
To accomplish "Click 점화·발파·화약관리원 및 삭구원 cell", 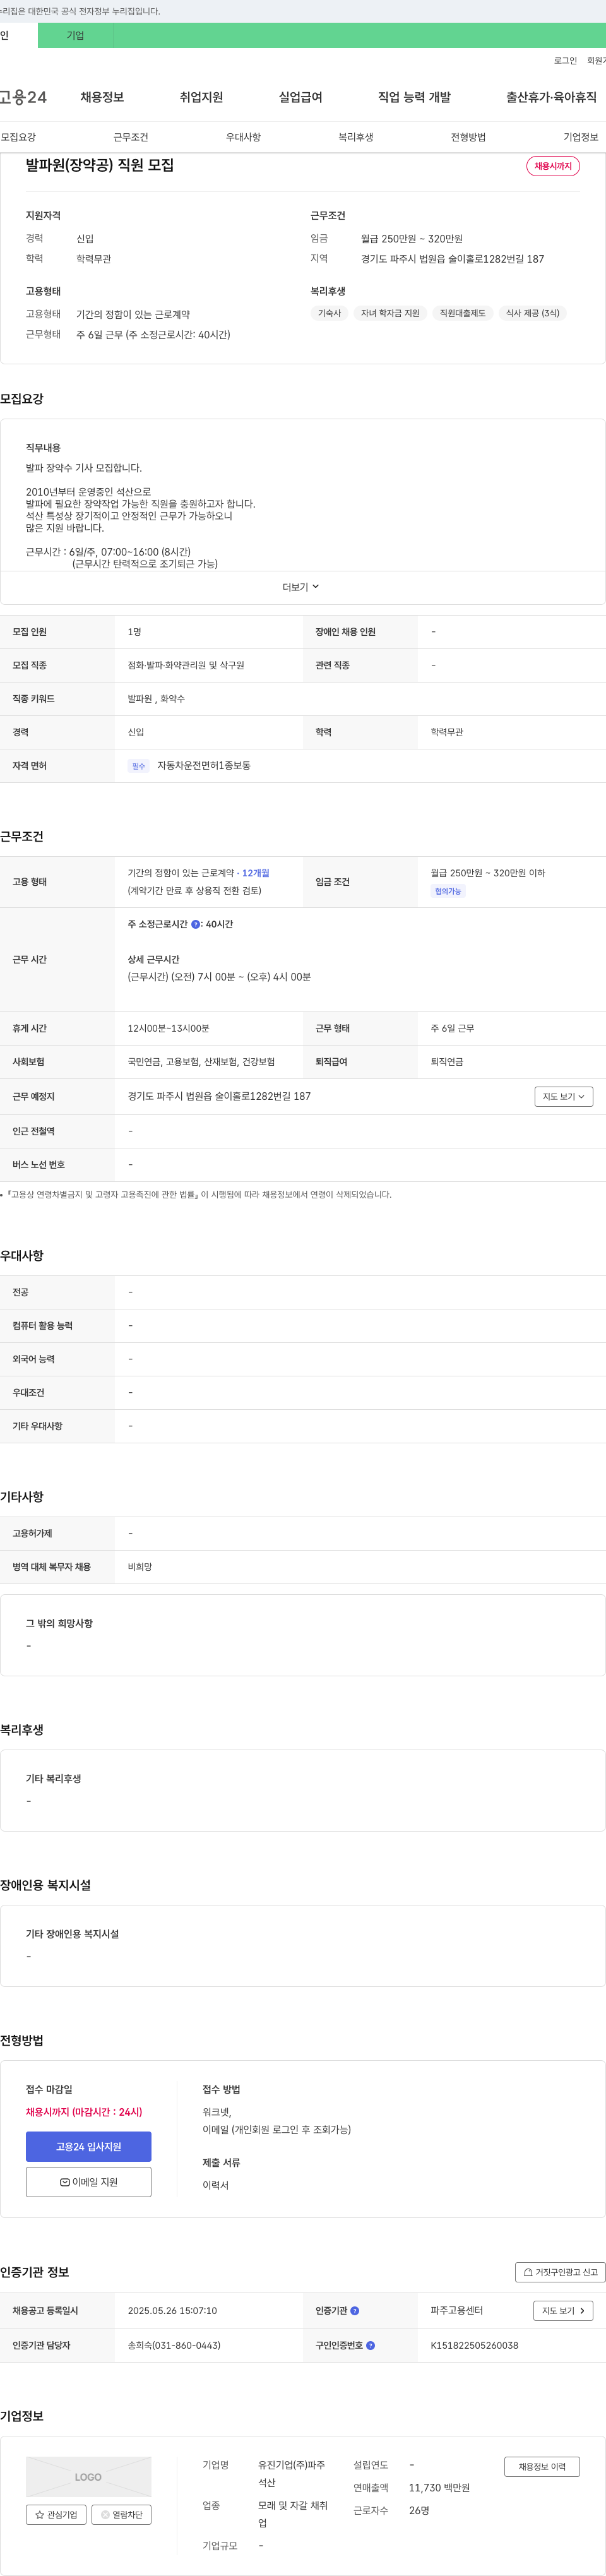I will [x=186, y=665].
